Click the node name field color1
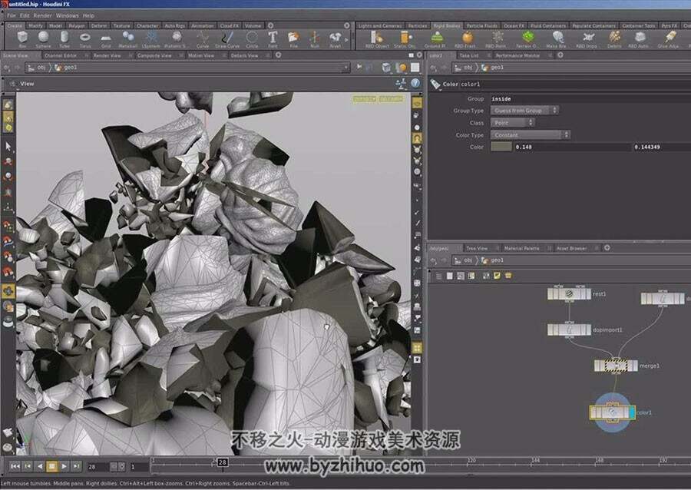 coord(576,84)
